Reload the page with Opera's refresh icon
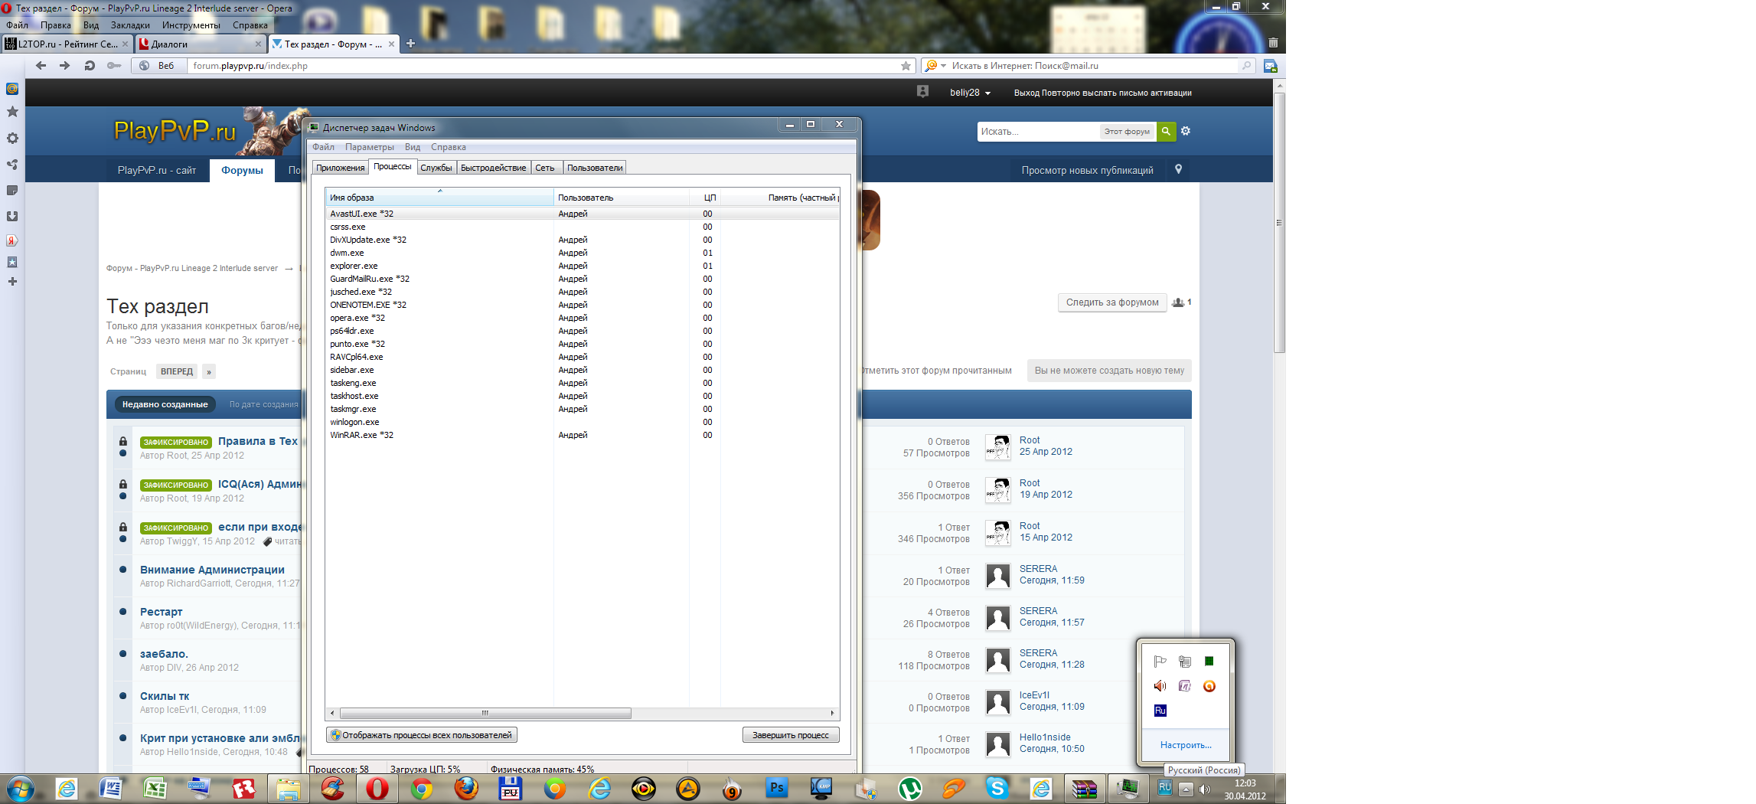1756x804 pixels. tap(90, 66)
